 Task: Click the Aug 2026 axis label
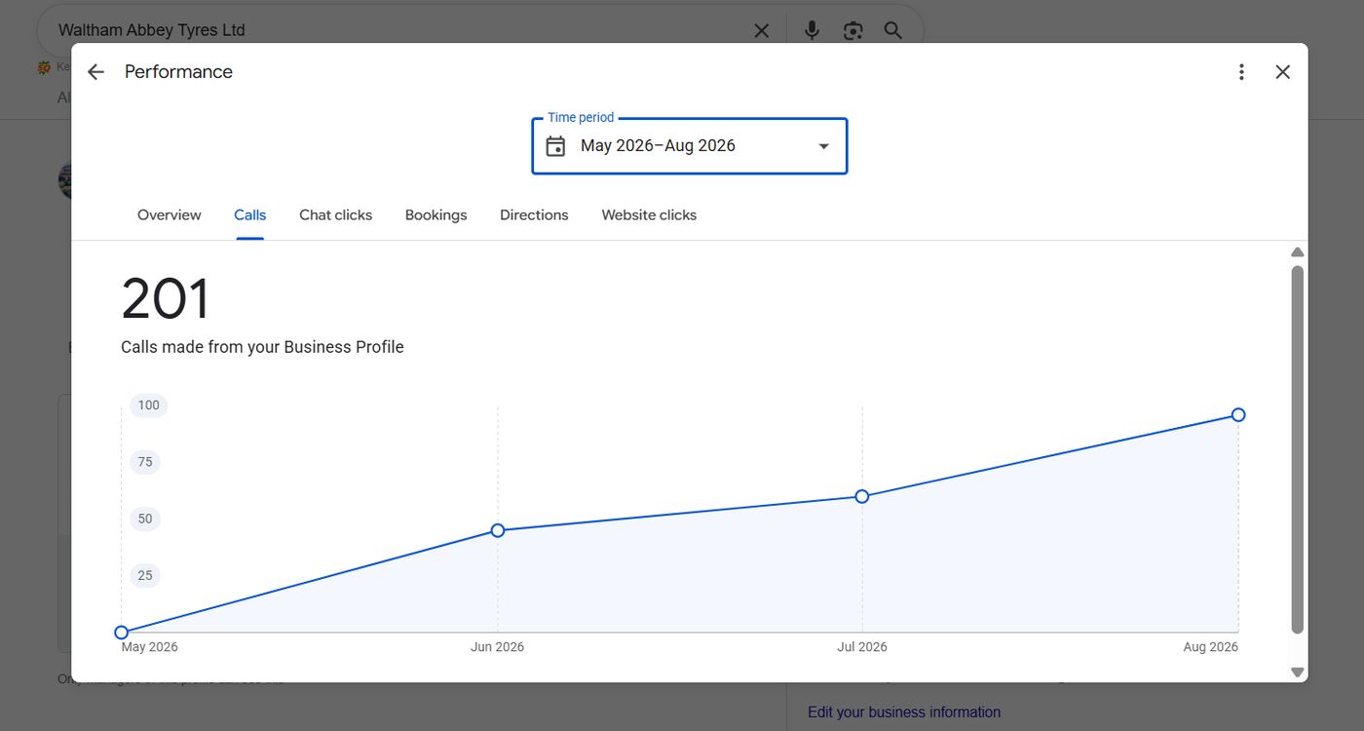click(x=1211, y=647)
